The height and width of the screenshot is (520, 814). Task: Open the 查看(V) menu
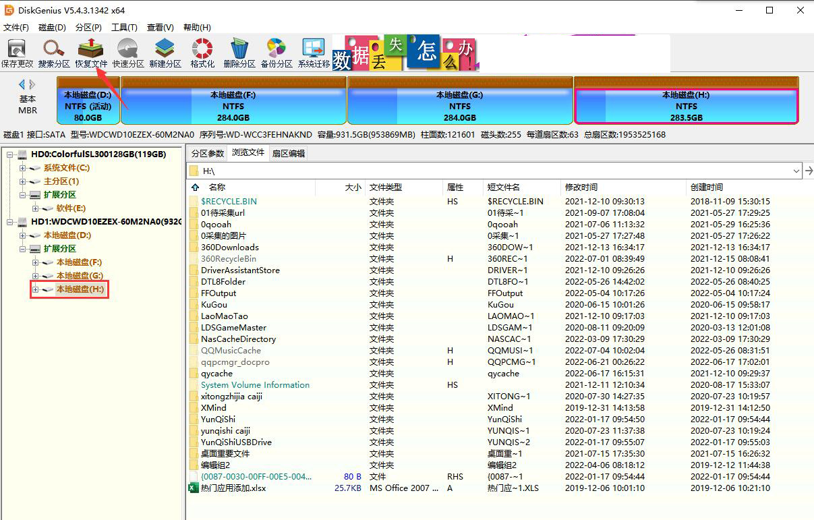(161, 28)
